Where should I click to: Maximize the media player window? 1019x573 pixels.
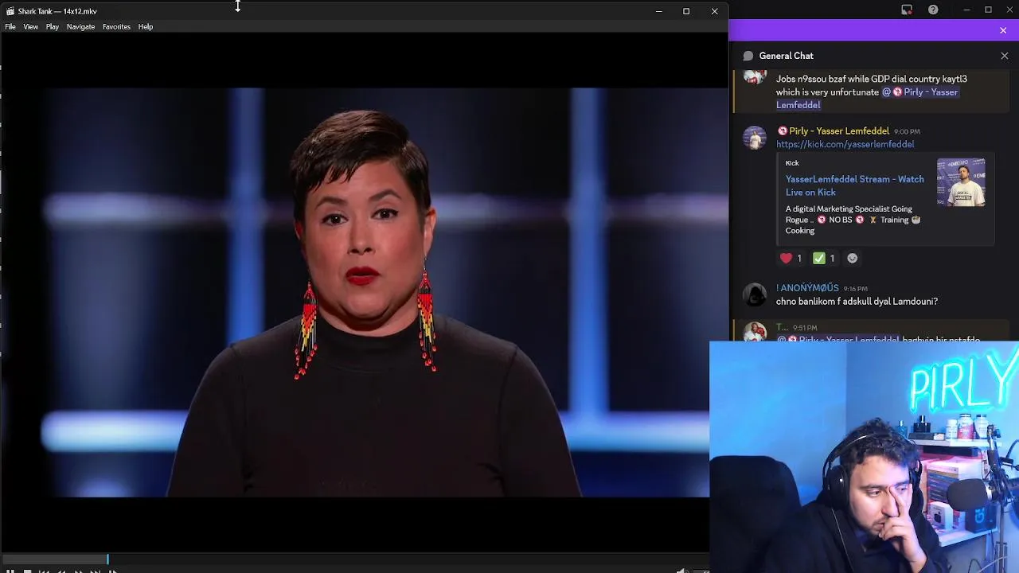[x=686, y=11]
